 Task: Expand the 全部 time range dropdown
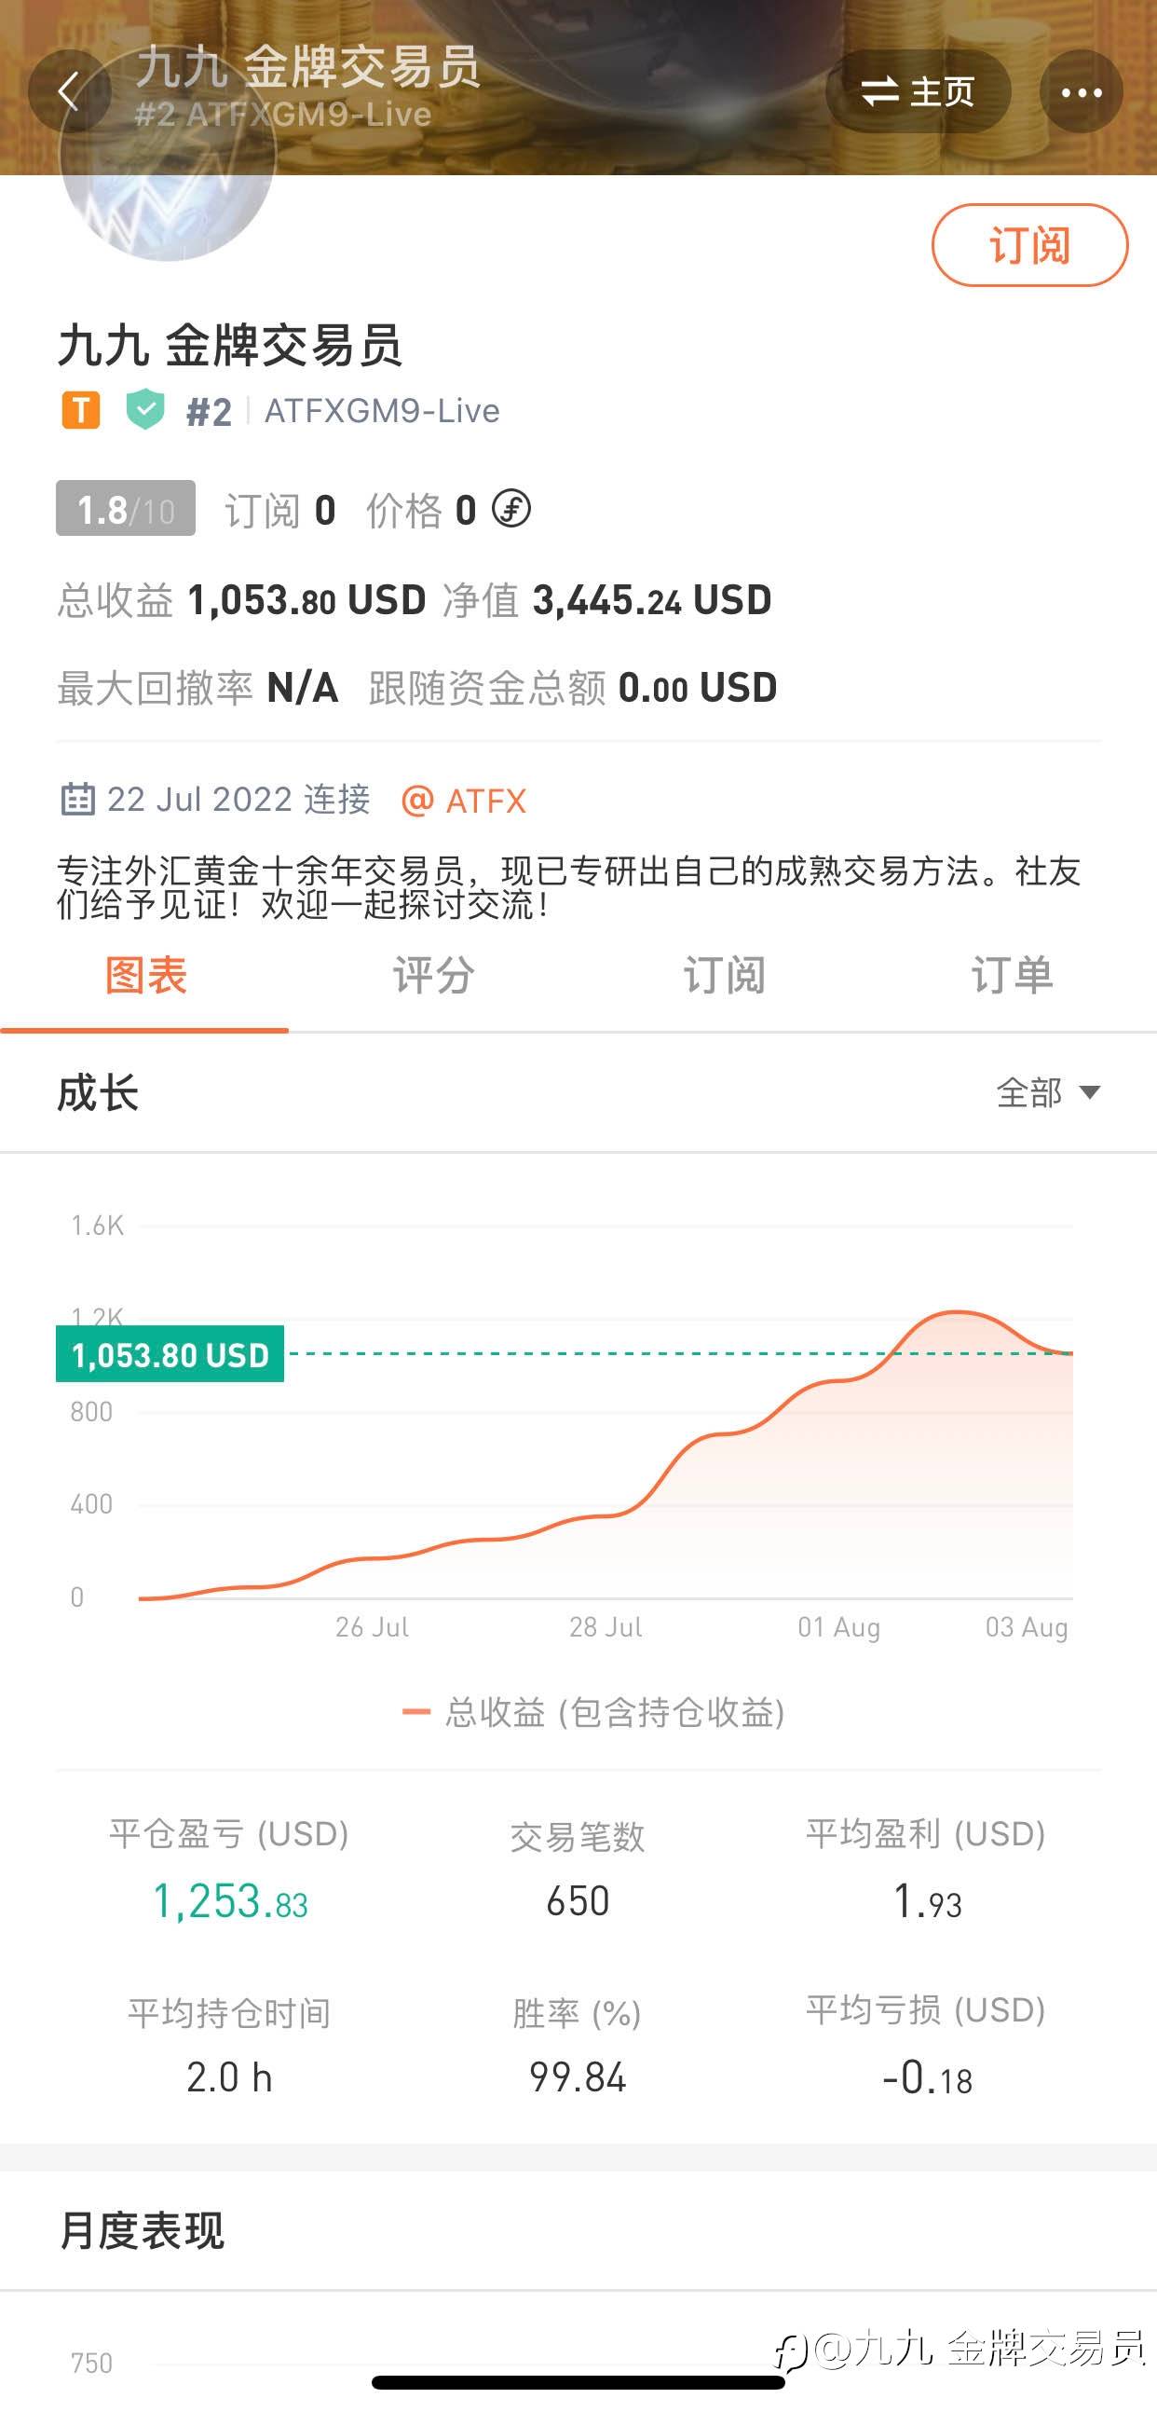[1047, 1091]
